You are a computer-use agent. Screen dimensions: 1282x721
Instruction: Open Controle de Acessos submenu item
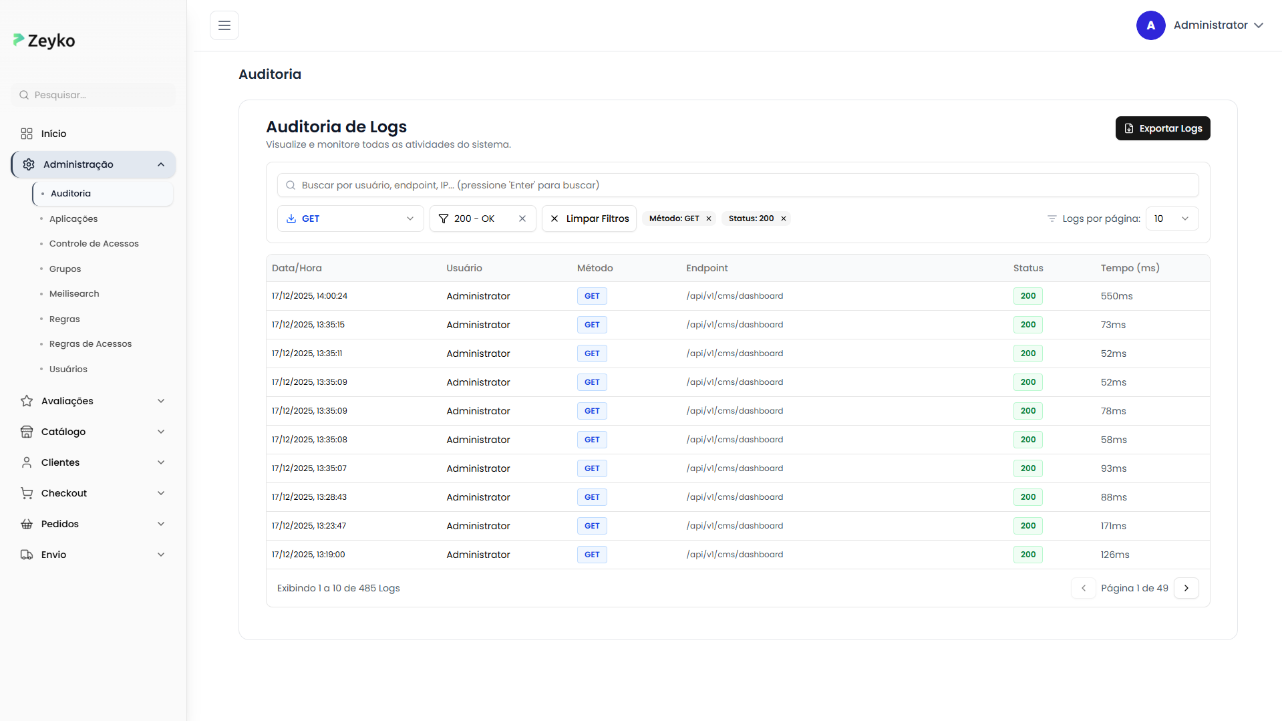(x=94, y=244)
